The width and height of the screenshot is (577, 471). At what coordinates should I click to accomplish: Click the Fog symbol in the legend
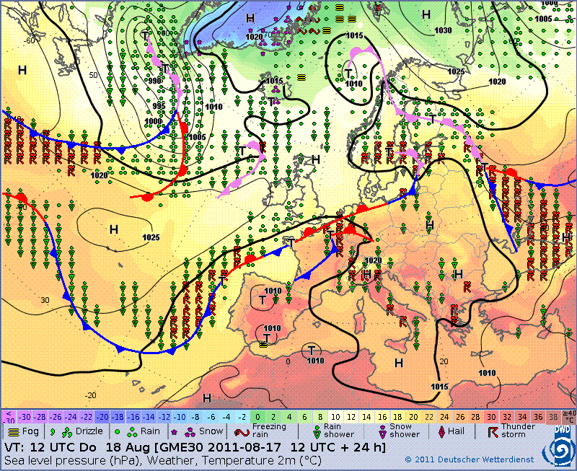click(13, 432)
